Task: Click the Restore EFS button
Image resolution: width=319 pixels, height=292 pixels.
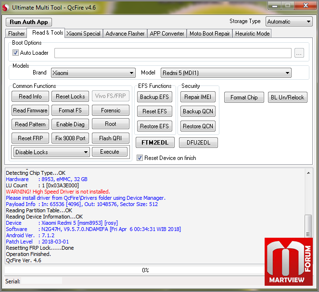Action: (x=154, y=126)
